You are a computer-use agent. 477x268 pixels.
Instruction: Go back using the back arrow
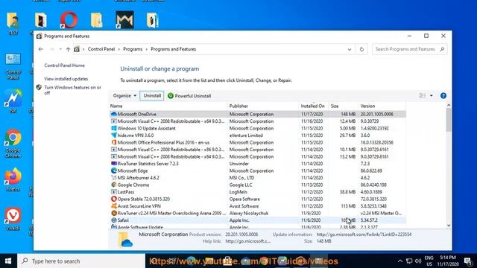41,49
